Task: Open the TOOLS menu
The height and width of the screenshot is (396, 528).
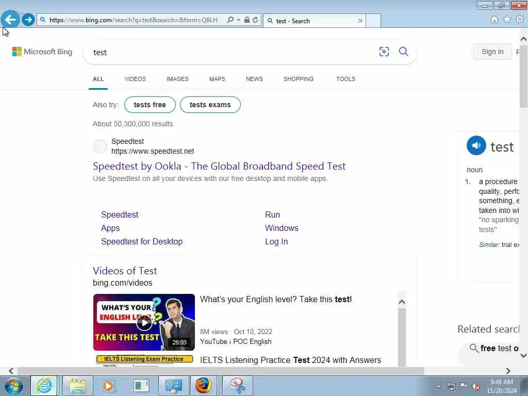Action: [345, 79]
